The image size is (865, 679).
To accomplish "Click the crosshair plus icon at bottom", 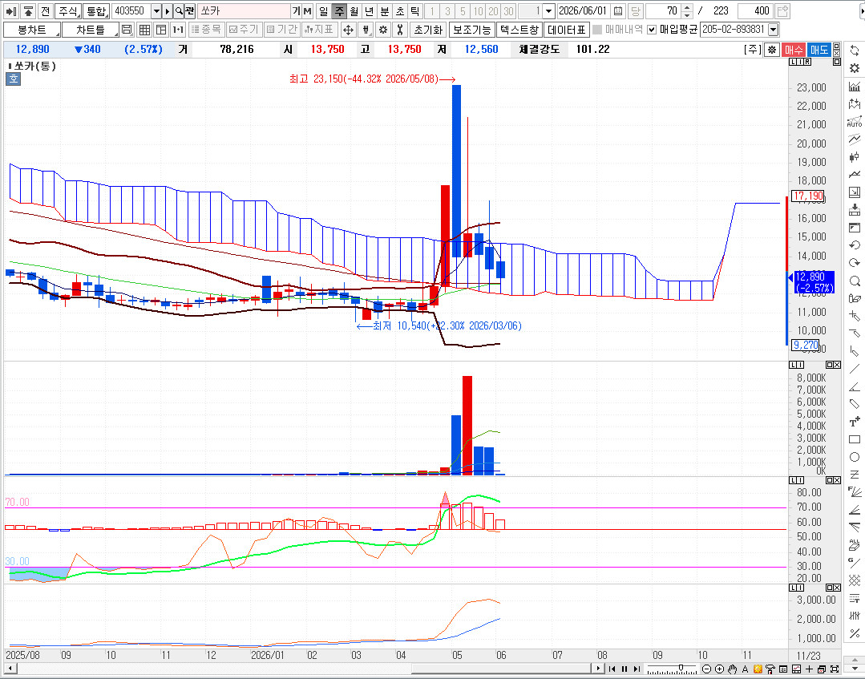I will (x=809, y=669).
